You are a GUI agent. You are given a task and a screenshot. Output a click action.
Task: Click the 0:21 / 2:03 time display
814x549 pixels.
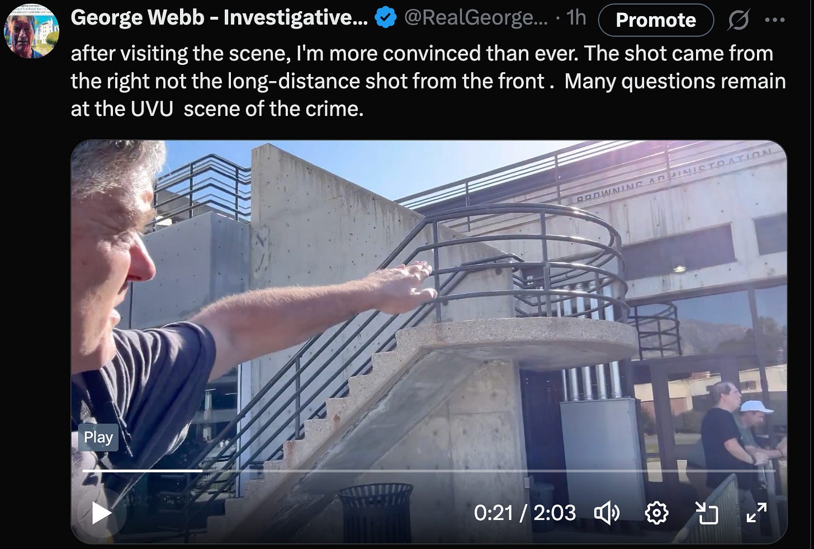525,513
